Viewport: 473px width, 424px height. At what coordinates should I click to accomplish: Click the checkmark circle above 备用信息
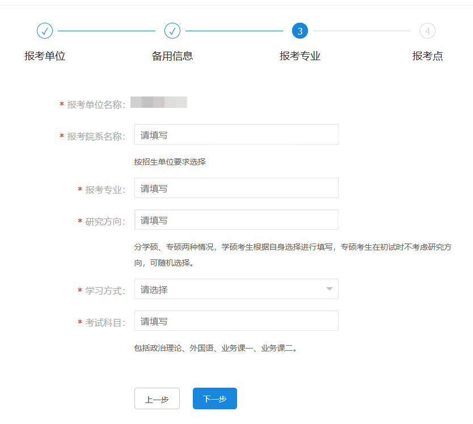point(172,31)
